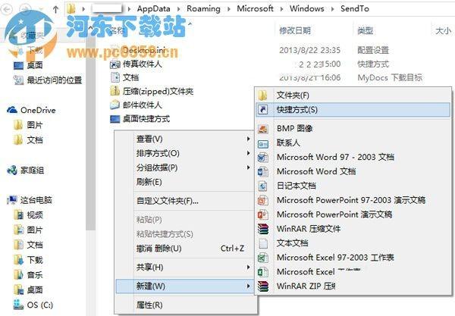Viewport: 455px width, 316px height.
Task: Click Roaming in the address breadcrumb
Action: click(203, 8)
